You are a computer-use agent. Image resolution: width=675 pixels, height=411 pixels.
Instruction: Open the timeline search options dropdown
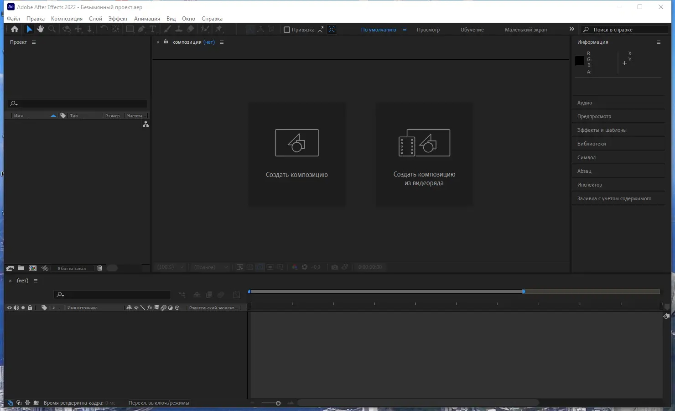(60, 295)
